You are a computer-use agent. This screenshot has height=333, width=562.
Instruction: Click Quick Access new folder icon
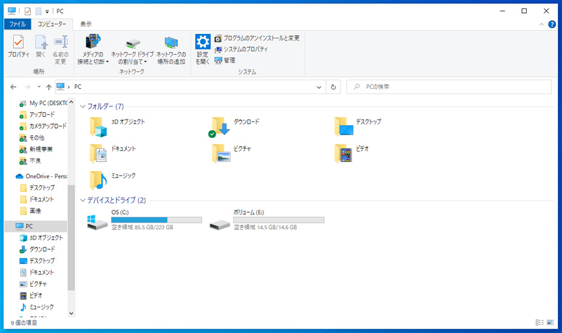pyautogui.click(x=38, y=12)
